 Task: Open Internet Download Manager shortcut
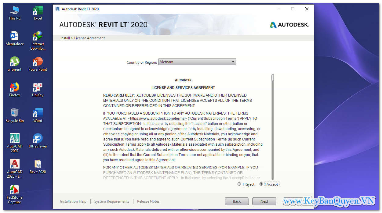click(x=37, y=37)
